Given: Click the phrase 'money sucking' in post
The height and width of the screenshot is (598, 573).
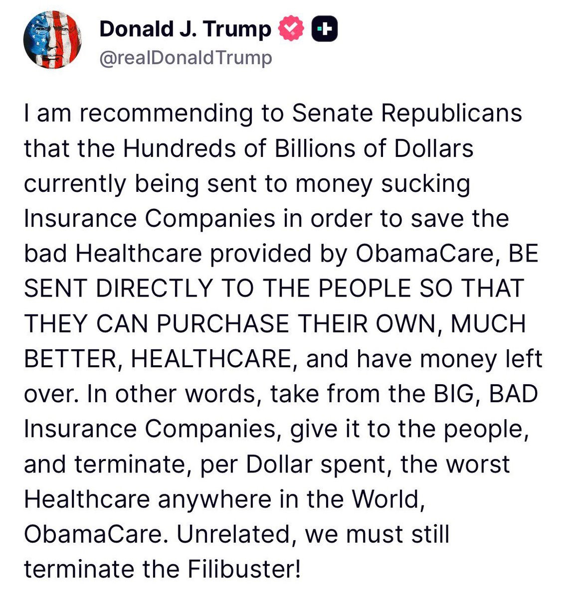Looking at the screenshot, I should [382, 184].
